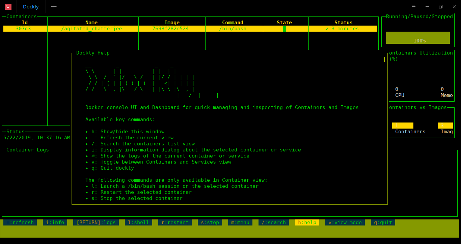Open the Dockly menu with m:menu control
Screen dimensions: 461x244
tap(240, 222)
